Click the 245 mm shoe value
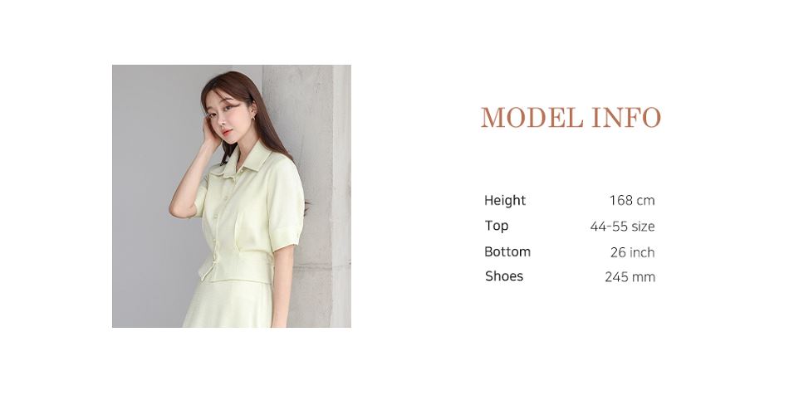 630,277
